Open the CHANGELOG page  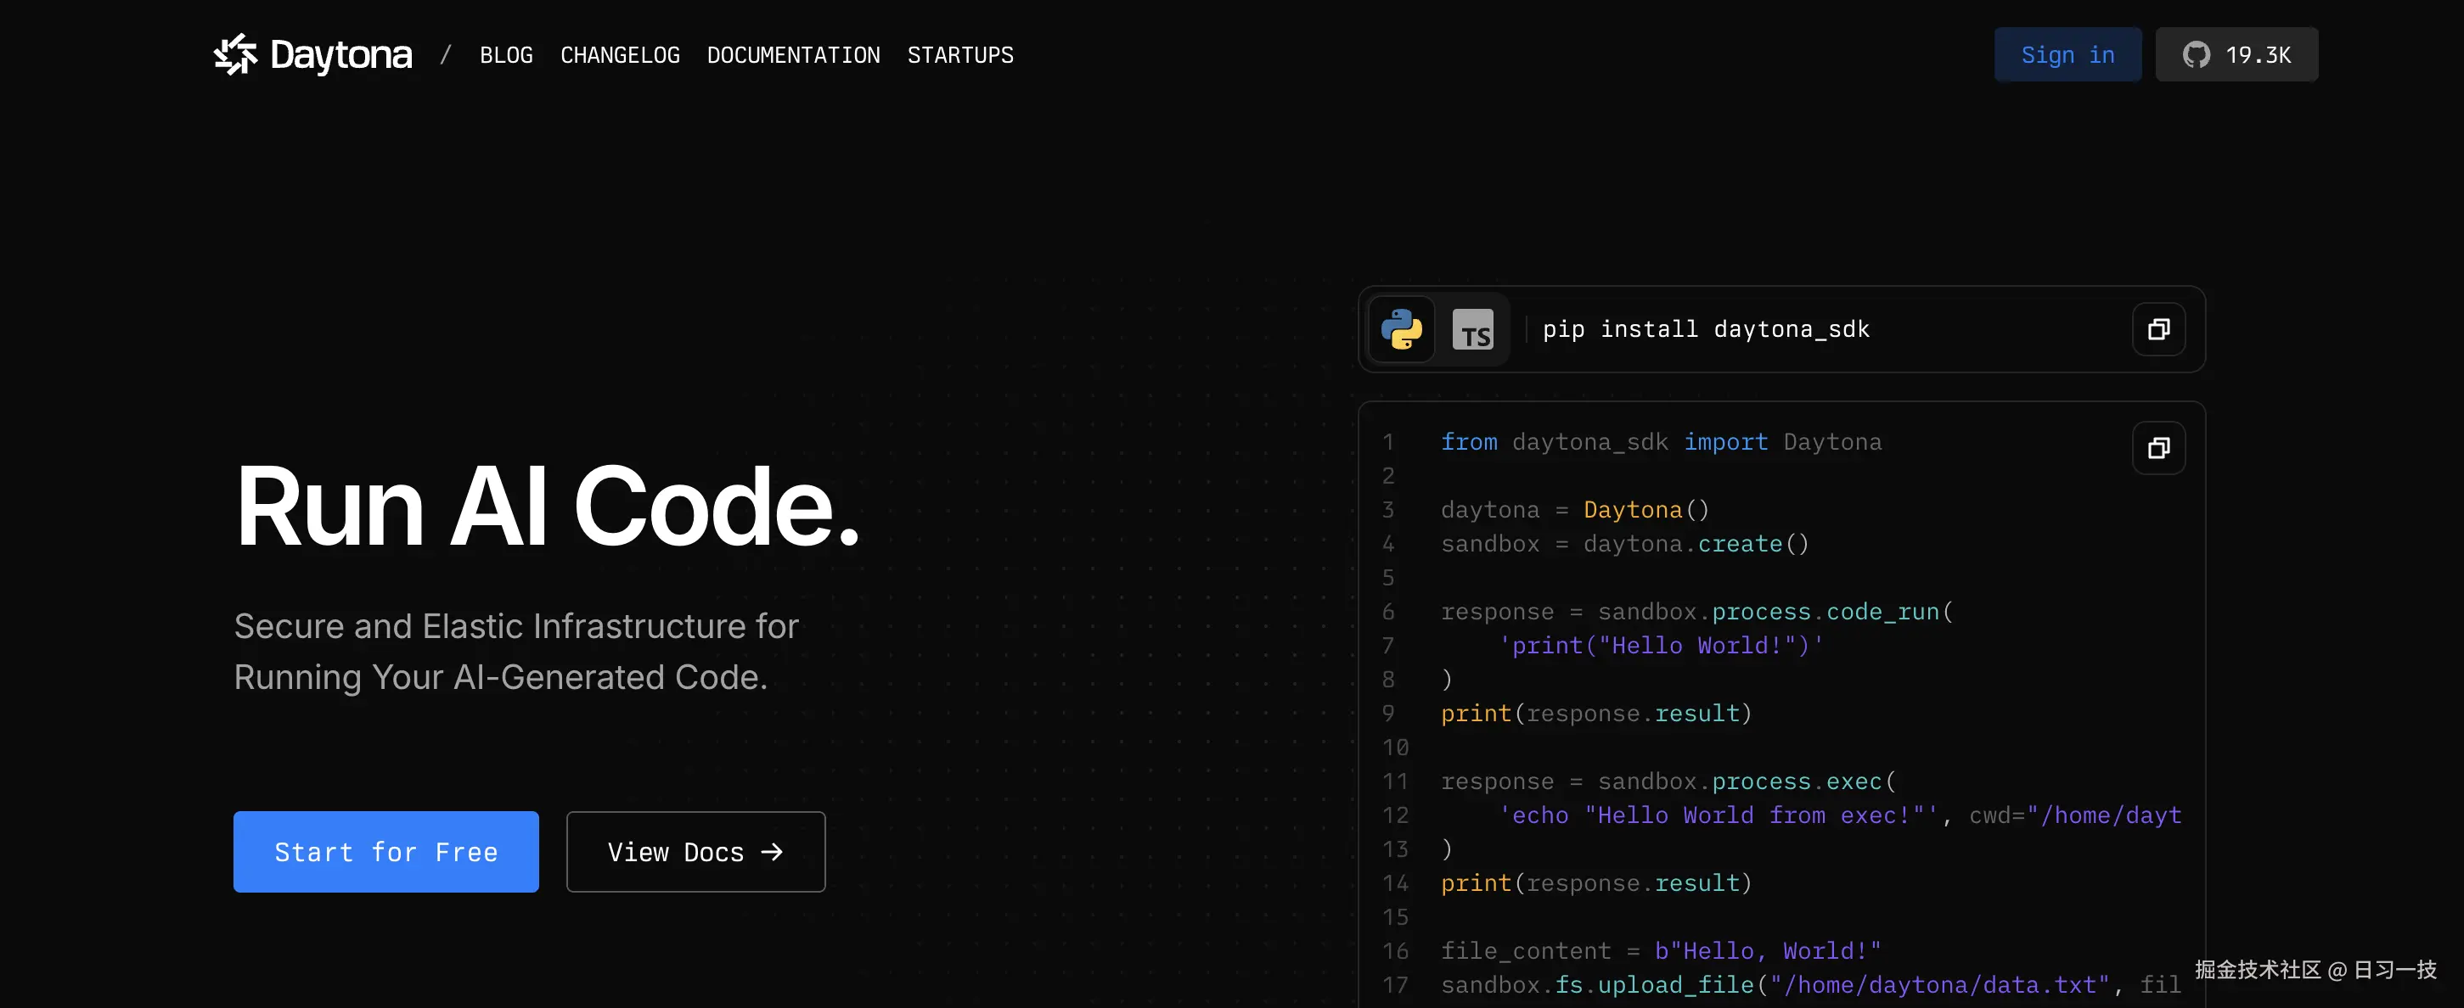click(x=620, y=54)
